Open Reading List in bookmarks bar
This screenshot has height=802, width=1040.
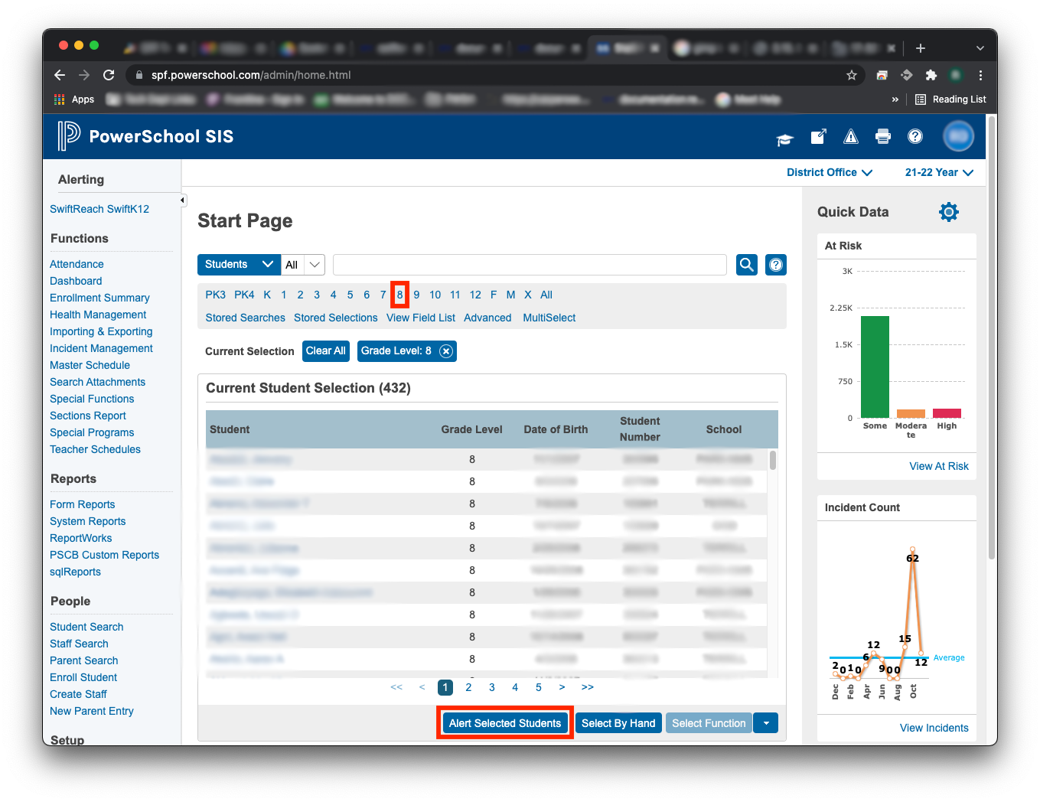pos(950,99)
